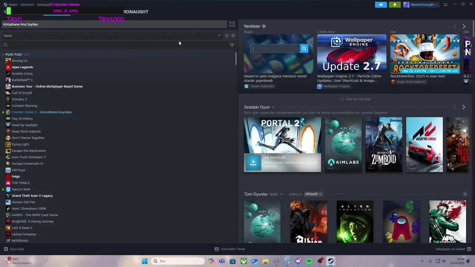This screenshot has height=267, width=475.
Task: Open the Tümü library filter dropdown
Action: 112,36
